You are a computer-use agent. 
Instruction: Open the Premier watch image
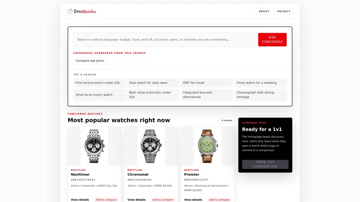(207, 146)
